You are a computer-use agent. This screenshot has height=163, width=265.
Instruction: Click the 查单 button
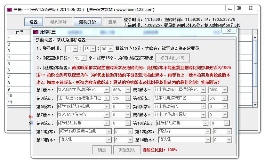click(112, 22)
